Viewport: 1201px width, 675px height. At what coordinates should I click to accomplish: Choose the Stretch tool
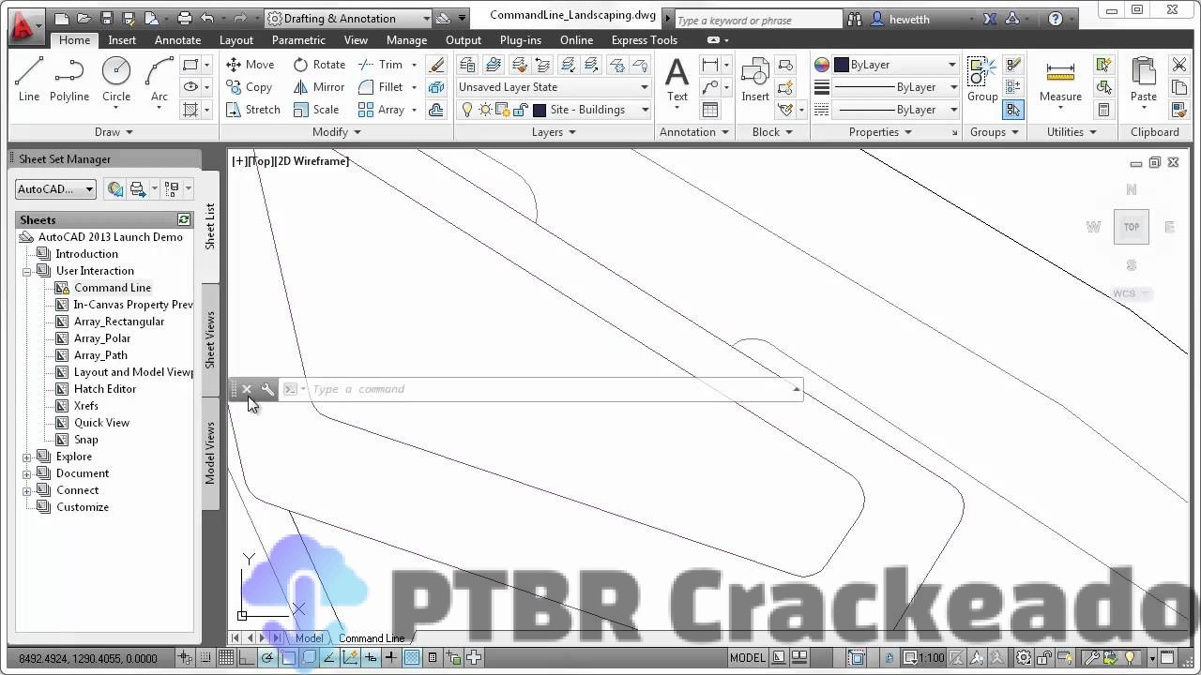(x=252, y=110)
